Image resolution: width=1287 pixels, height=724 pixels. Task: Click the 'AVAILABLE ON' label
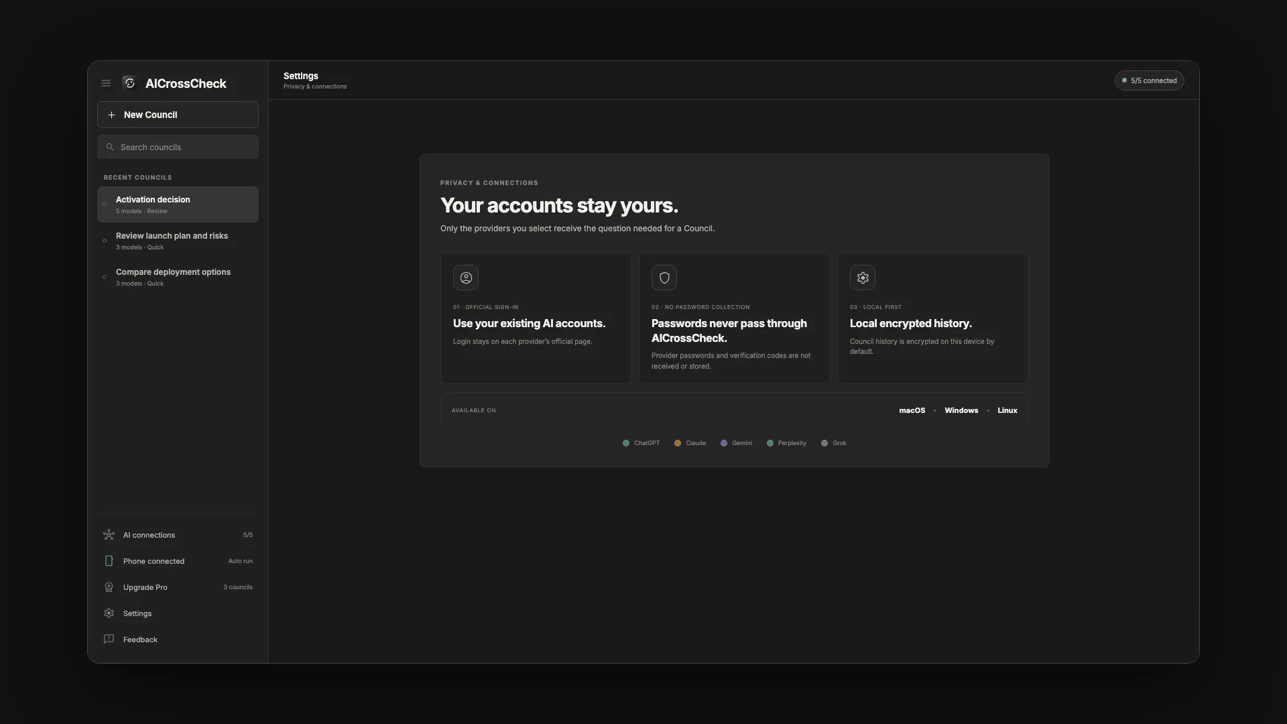[x=474, y=410]
